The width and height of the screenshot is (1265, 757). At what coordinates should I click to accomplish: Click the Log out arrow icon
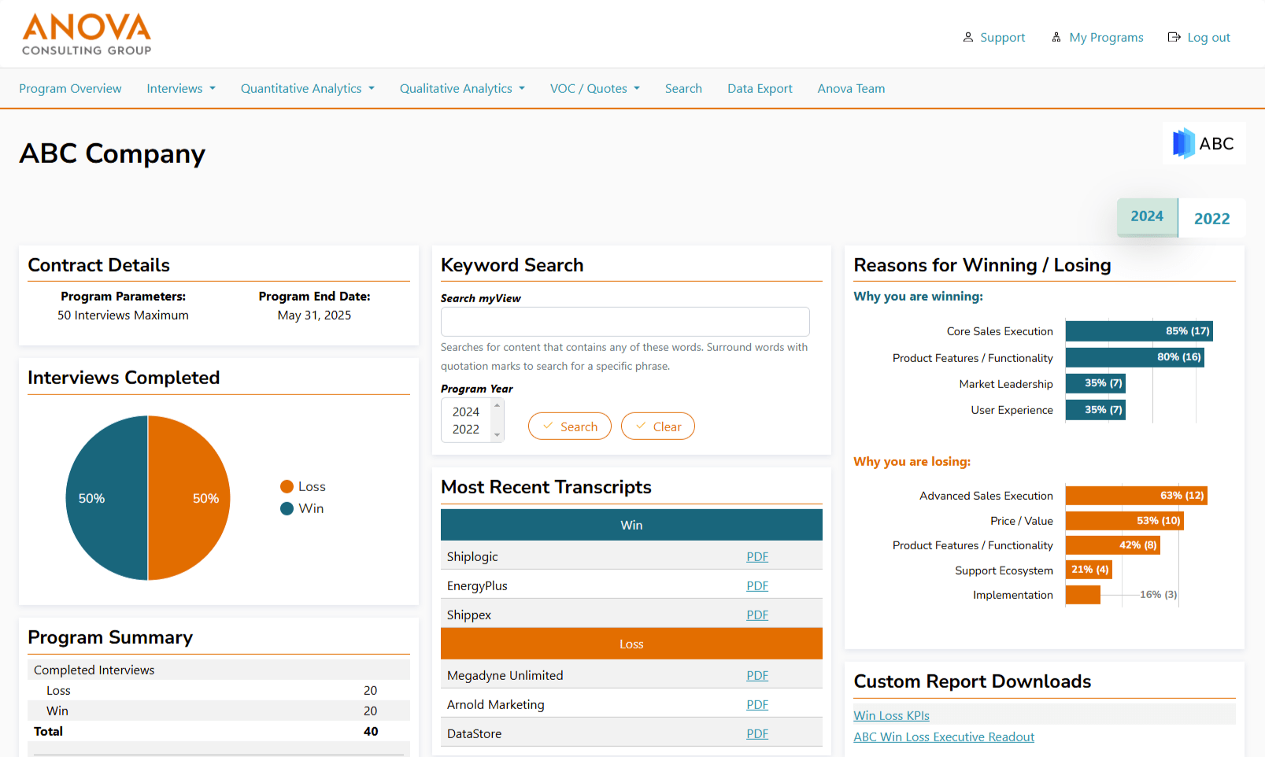1174,37
